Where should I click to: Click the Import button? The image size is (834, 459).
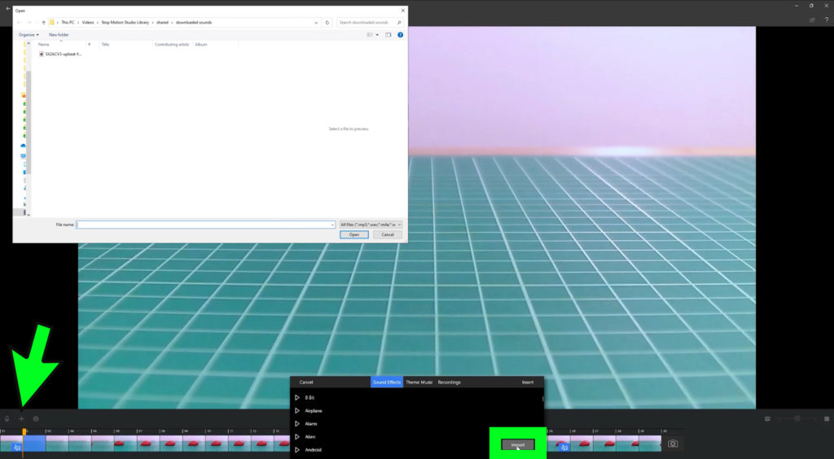(x=517, y=444)
